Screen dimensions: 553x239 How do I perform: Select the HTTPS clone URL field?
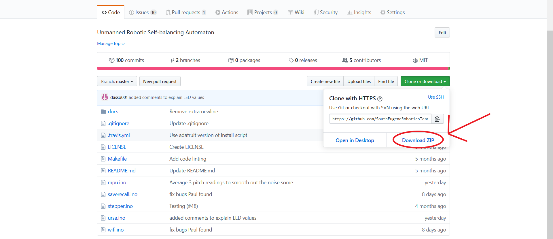point(380,119)
